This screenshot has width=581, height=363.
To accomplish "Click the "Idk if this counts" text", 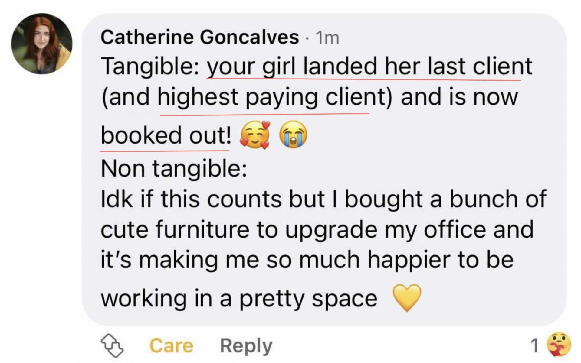I will pyautogui.click(x=191, y=199).
